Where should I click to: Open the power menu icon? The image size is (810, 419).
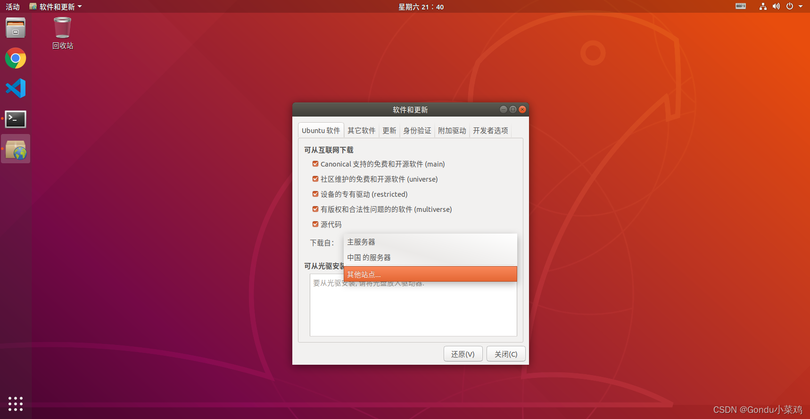[790, 6]
